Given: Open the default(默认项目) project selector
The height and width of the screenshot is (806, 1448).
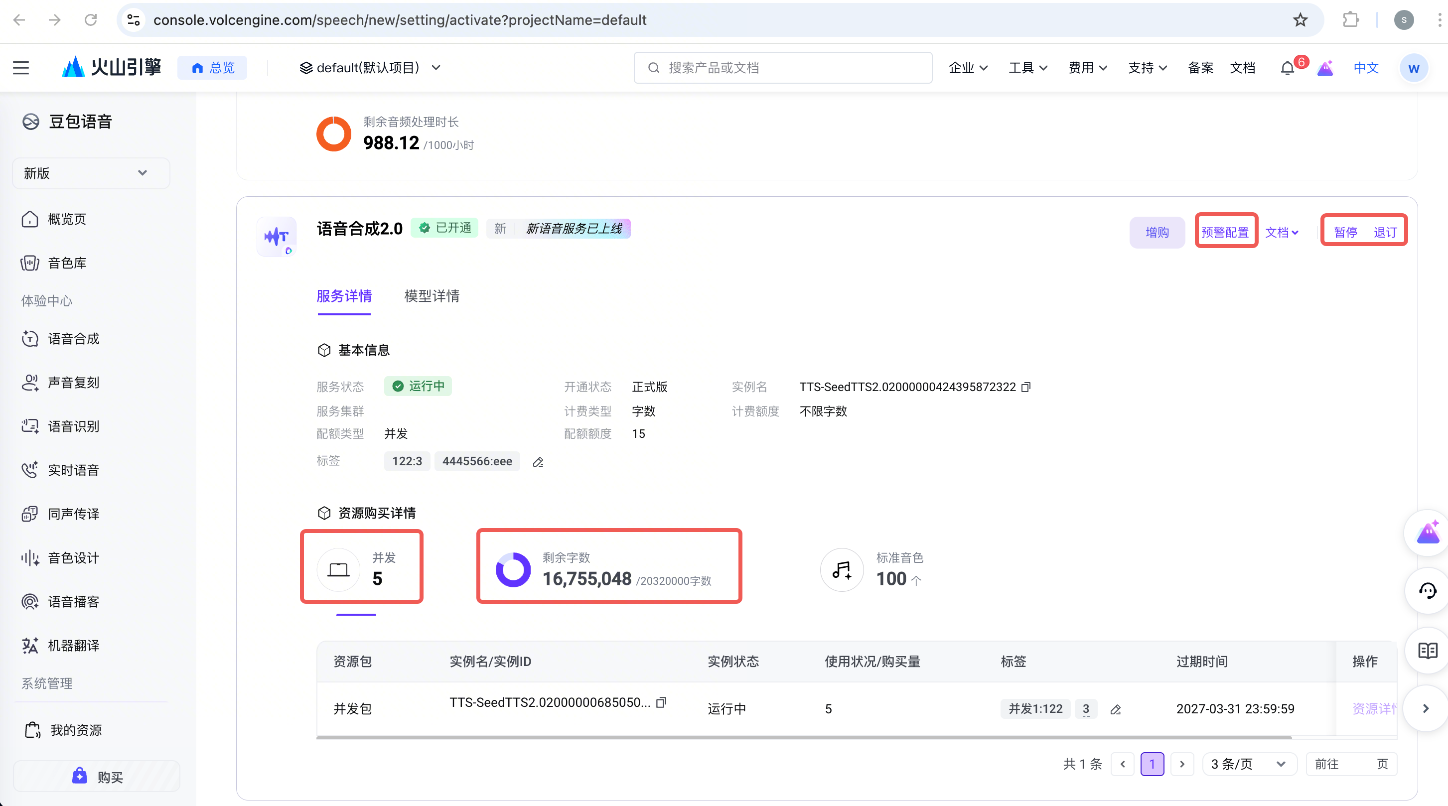Looking at the screenshot, I should click(370, 68).
